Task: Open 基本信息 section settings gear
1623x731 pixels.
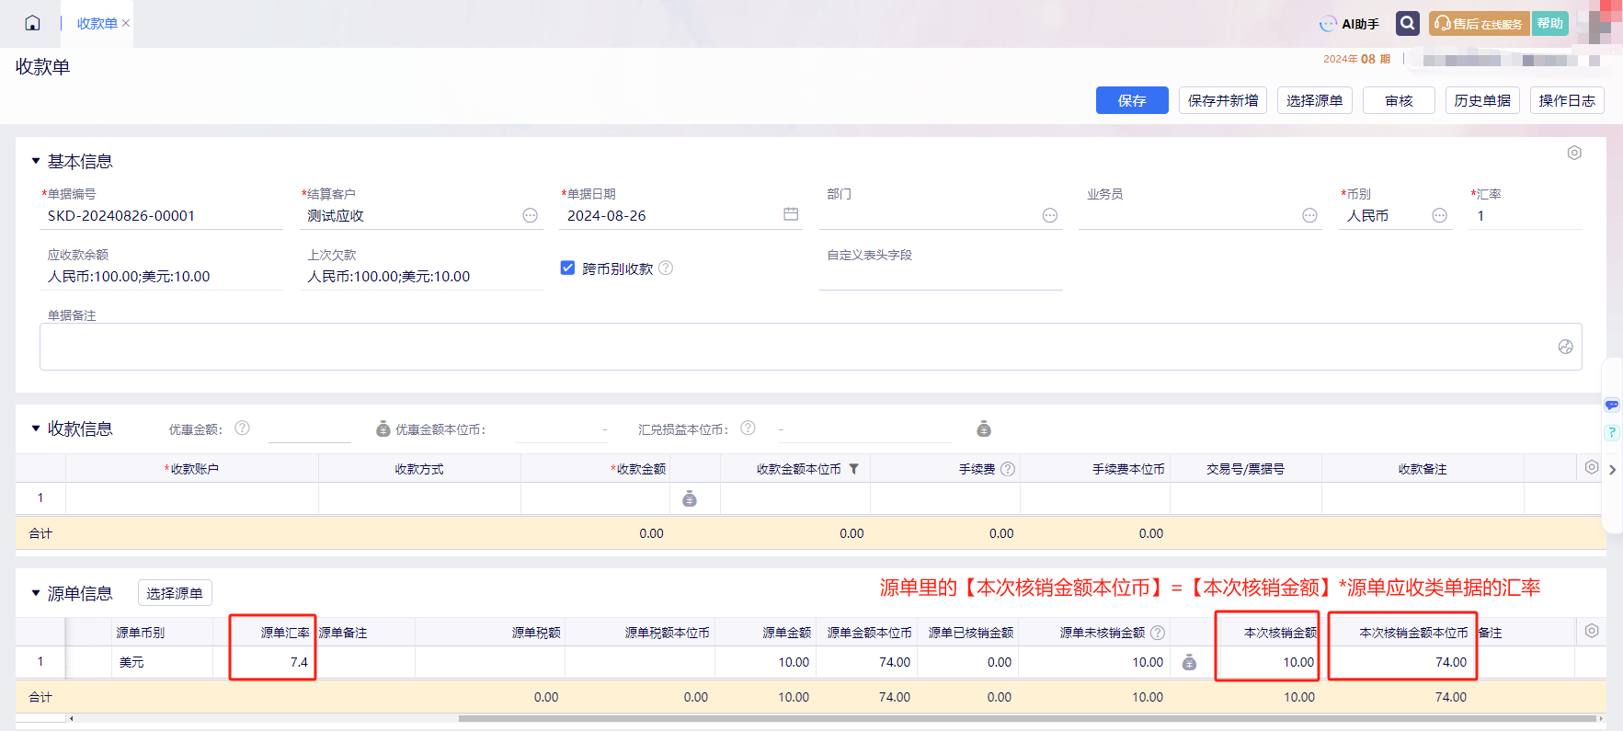Action: 1574,153
